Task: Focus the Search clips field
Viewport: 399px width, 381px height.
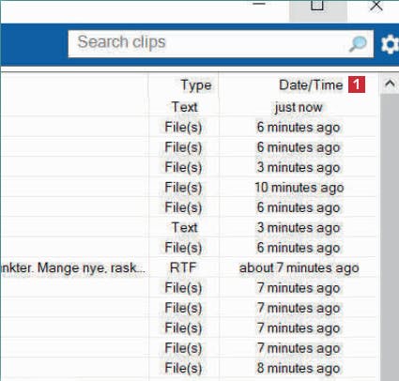Action: 221,44
